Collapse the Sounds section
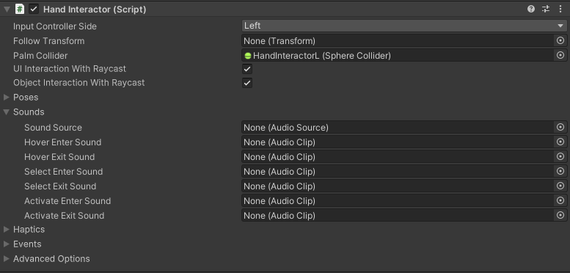The width and height of the screenshot is (570, 273). click(7, 112)
